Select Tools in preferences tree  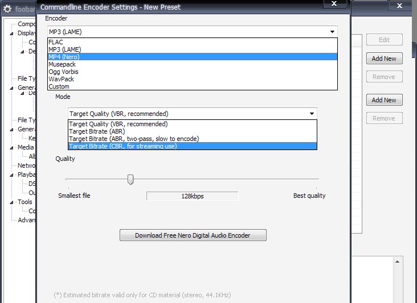pos(24,202)
